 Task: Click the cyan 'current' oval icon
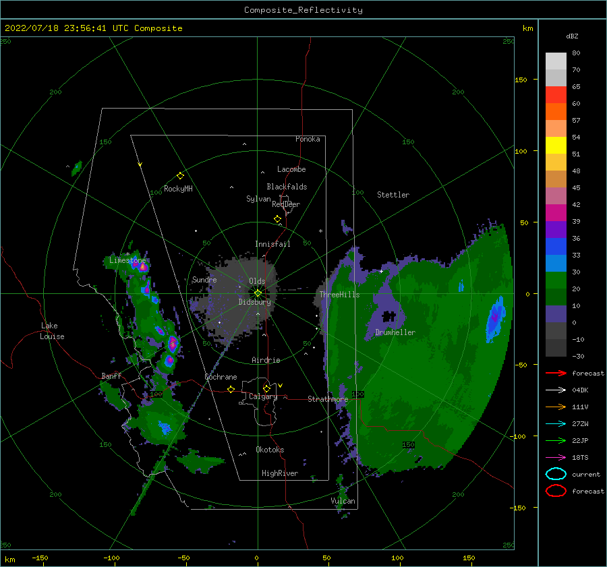coord(556,474)
